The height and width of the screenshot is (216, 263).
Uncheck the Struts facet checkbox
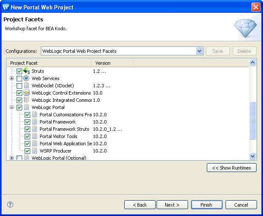point(19,71)
